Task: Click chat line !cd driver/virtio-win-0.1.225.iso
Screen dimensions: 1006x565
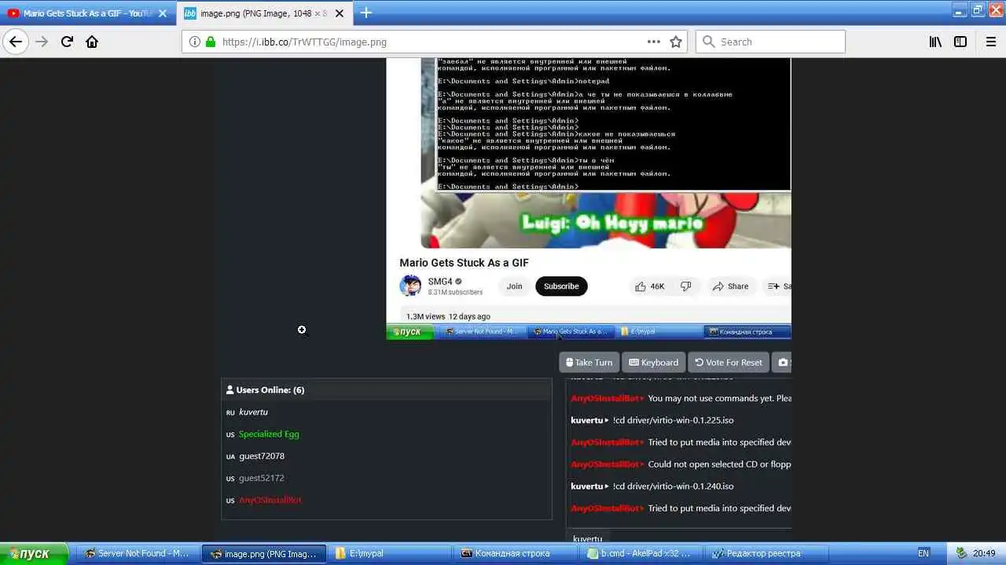Action: [x=673, y=421]
